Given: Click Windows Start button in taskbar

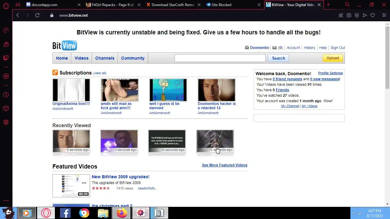Looking at the screenshot, I should 8,213.
